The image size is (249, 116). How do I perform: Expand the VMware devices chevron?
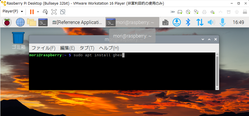coord(173,12)
